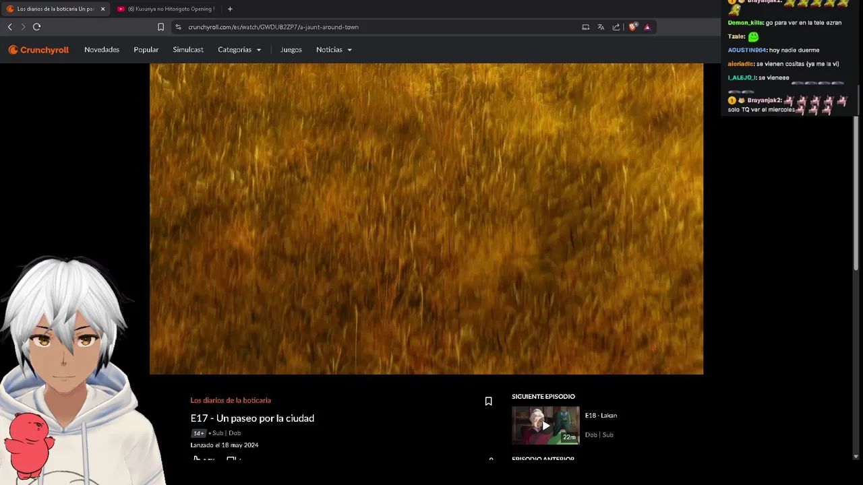Open the Simulcast menu item
The image size is (863, 485).
coord(188,50)
